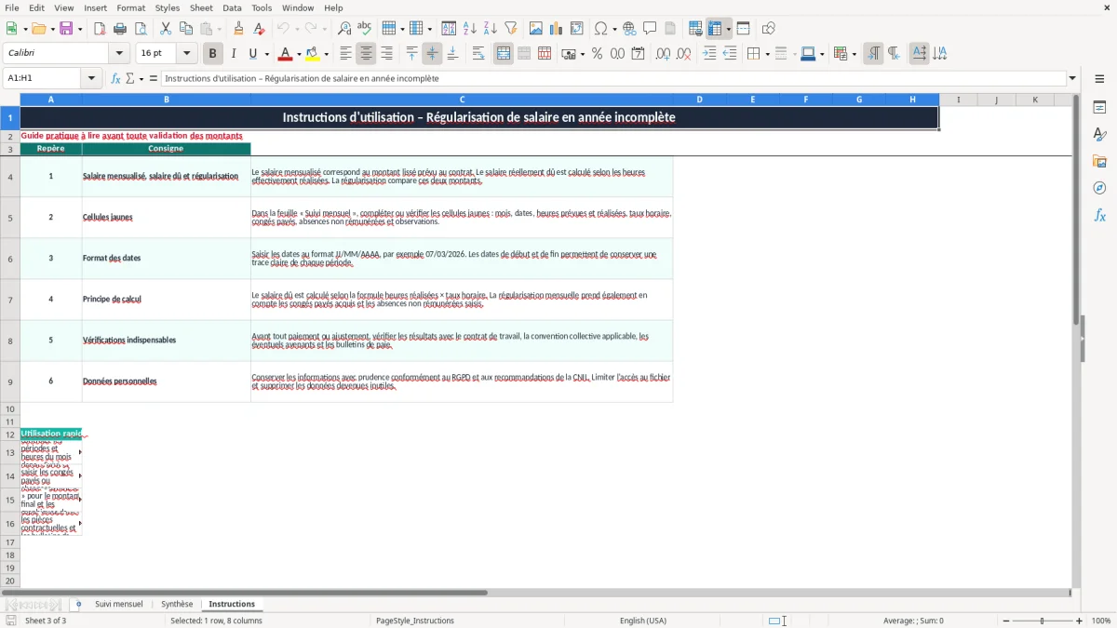Open sidebar Gallery panel

pyautogui.click(x=1099, y=161)
